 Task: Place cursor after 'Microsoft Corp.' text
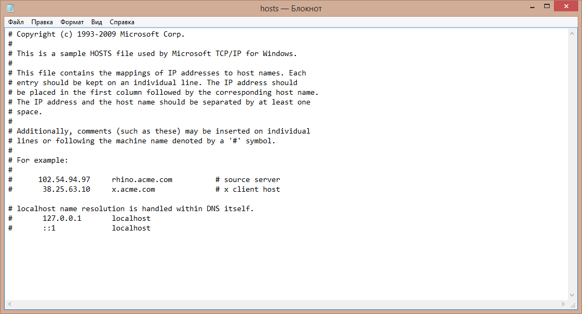(185, 34)
